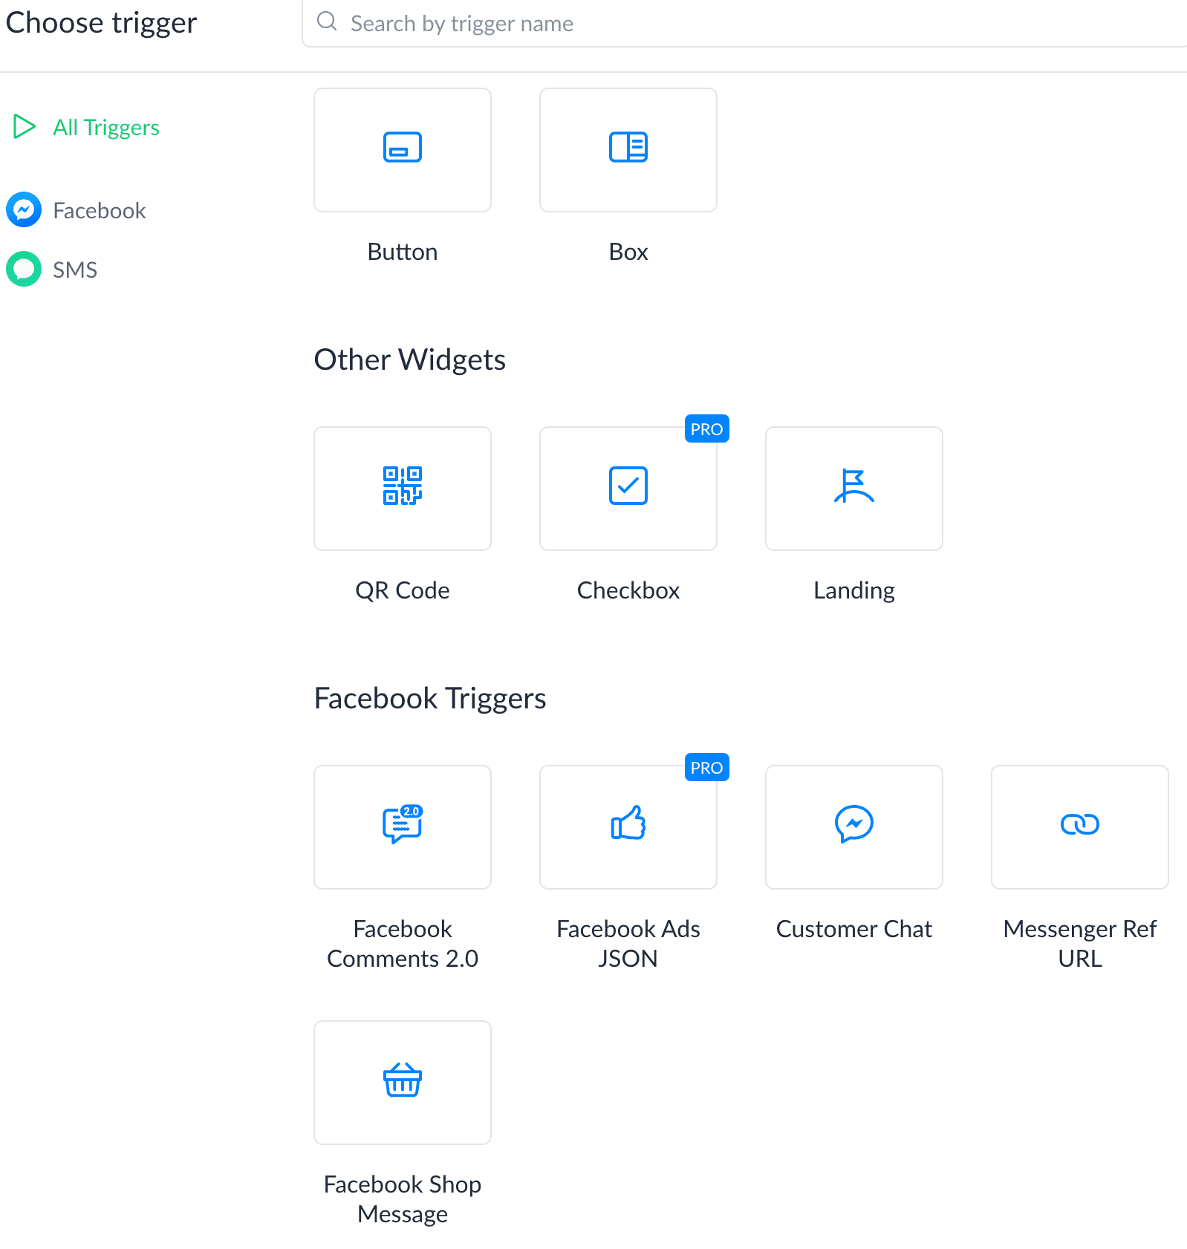Focus the Search by trigger name field
The width and height of the screenshot is (1187, 1249).
pyautogui.click(x=744, y=24)
